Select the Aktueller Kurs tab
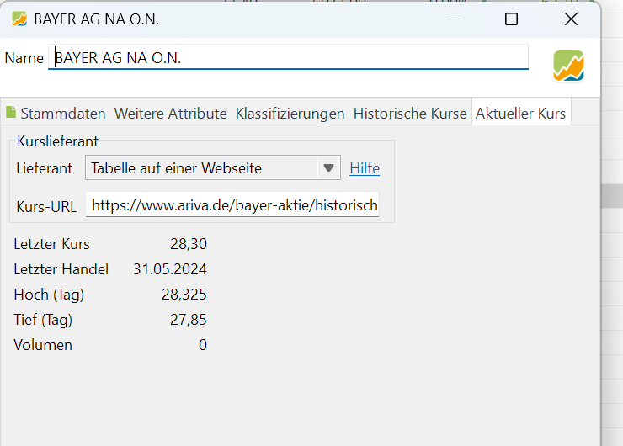 521,114
